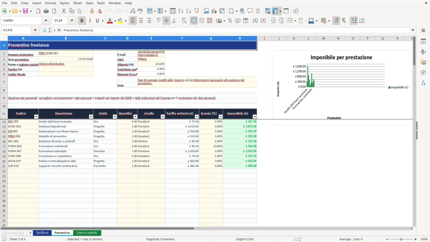430x242 pixels.
Task: Toggle Center Horizontally alignment
Action: click(141, 21)
